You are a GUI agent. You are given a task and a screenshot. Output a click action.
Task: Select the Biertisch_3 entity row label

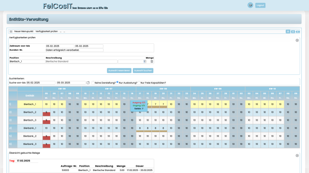[30, 120]
